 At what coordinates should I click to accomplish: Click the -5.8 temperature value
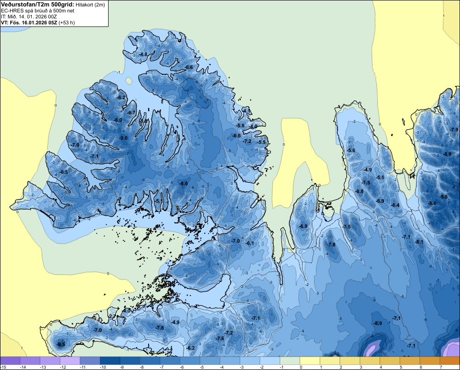240,125
